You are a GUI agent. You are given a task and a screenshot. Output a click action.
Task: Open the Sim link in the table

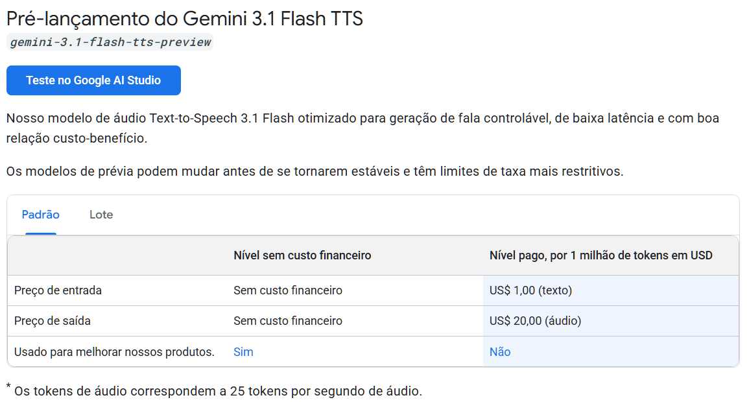point(243,351)
